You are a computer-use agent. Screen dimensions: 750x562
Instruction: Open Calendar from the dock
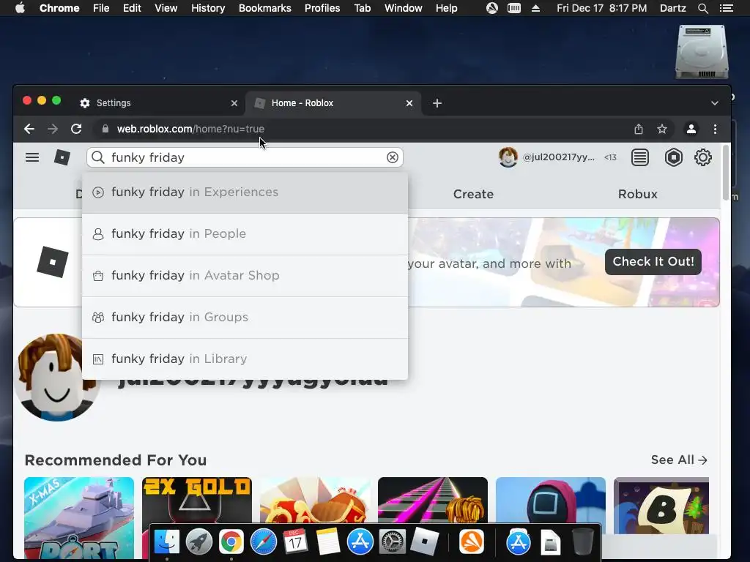click(295, 542)
